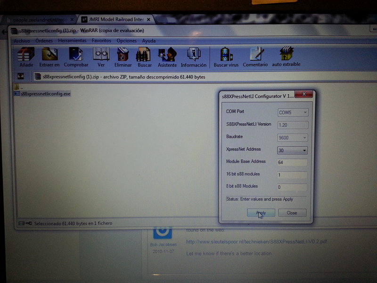Open the Órdenes menu
Screen dimensions: 377x283
[x=44, y=41]
